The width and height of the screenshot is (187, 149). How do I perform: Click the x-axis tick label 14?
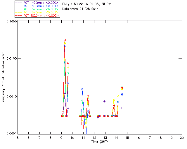coord(116,138)
